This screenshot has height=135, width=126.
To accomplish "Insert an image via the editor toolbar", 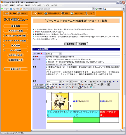I will (x=92, y=84).
